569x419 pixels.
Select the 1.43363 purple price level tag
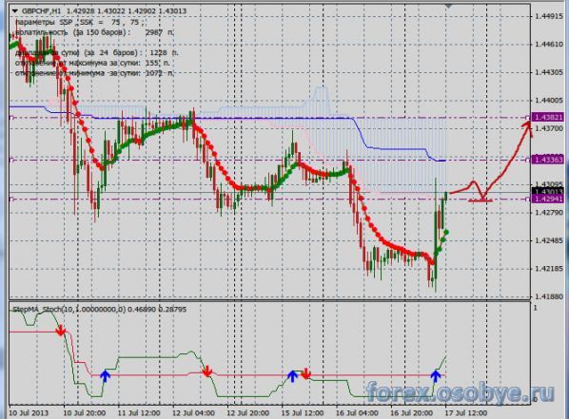point(548,160)
